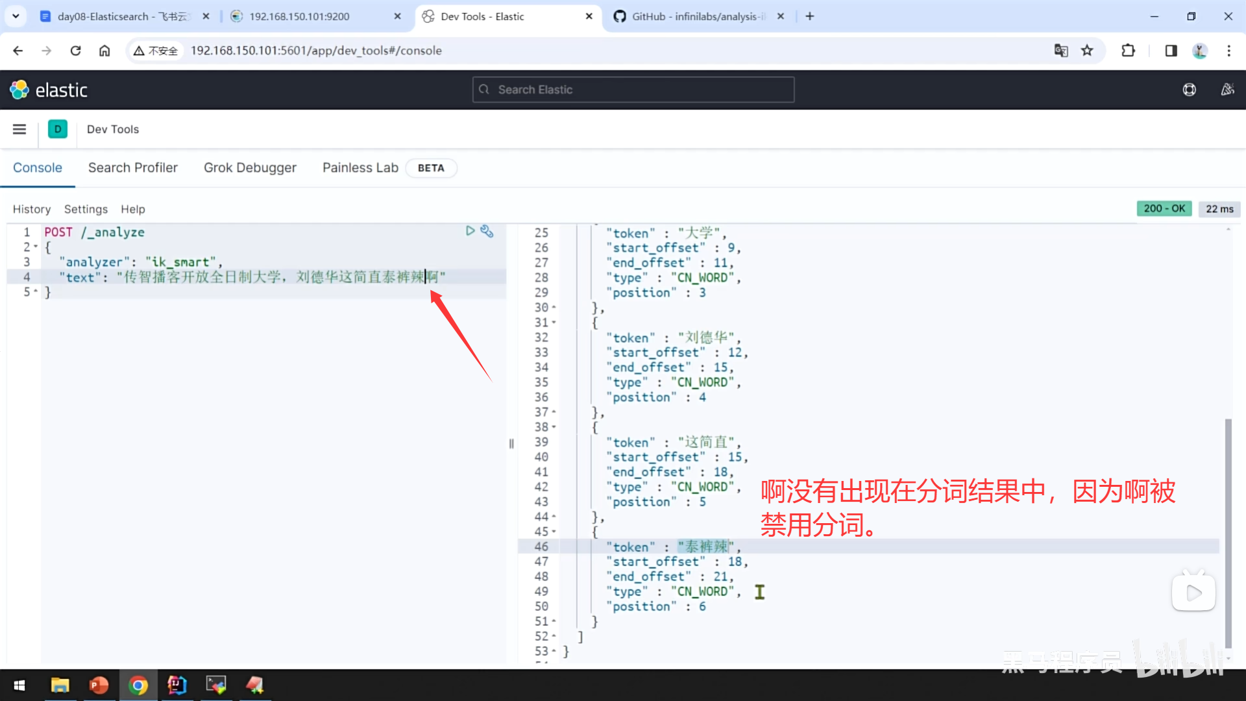Collapse the request body fold at line 2
This screenshot has height=701, width=1246.
[36, 247]
